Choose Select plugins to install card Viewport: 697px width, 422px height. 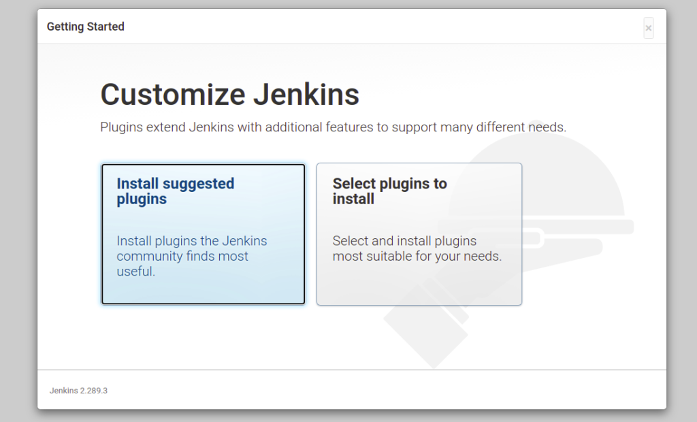419,234
